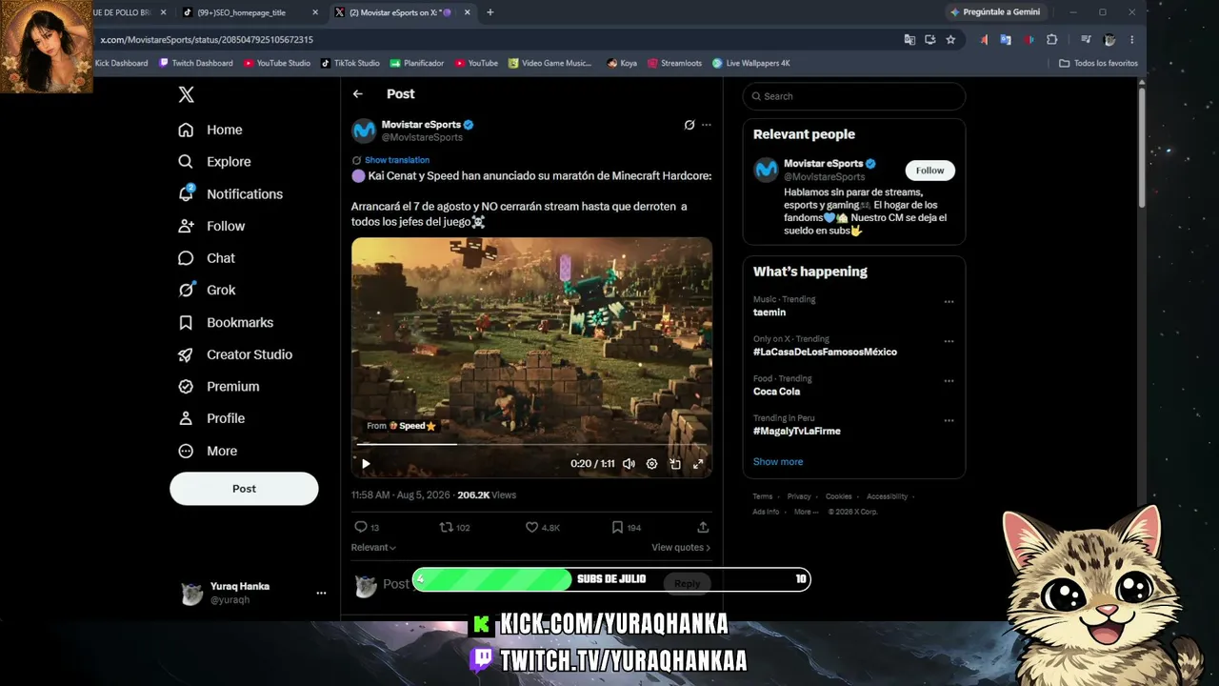Click the translate page icon in address bar
The width and height of the screenshot is (1219, 686).
909,40
